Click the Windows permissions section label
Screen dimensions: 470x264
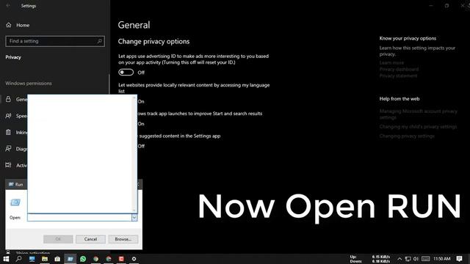tap(29, 83)
